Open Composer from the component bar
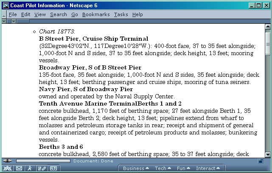The image size is (272, 173). [x=41, y=168]
